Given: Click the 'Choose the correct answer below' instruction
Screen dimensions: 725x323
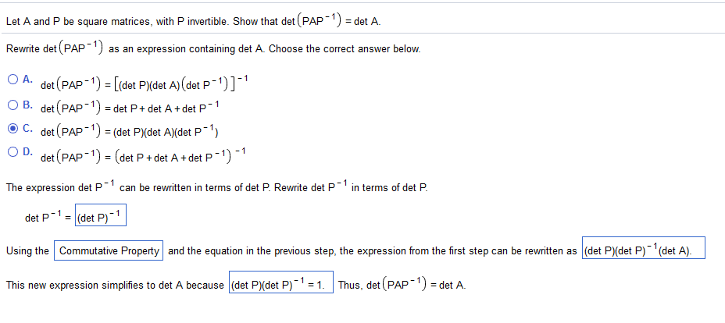Looking at the screenshot, I should click(345, 49).
